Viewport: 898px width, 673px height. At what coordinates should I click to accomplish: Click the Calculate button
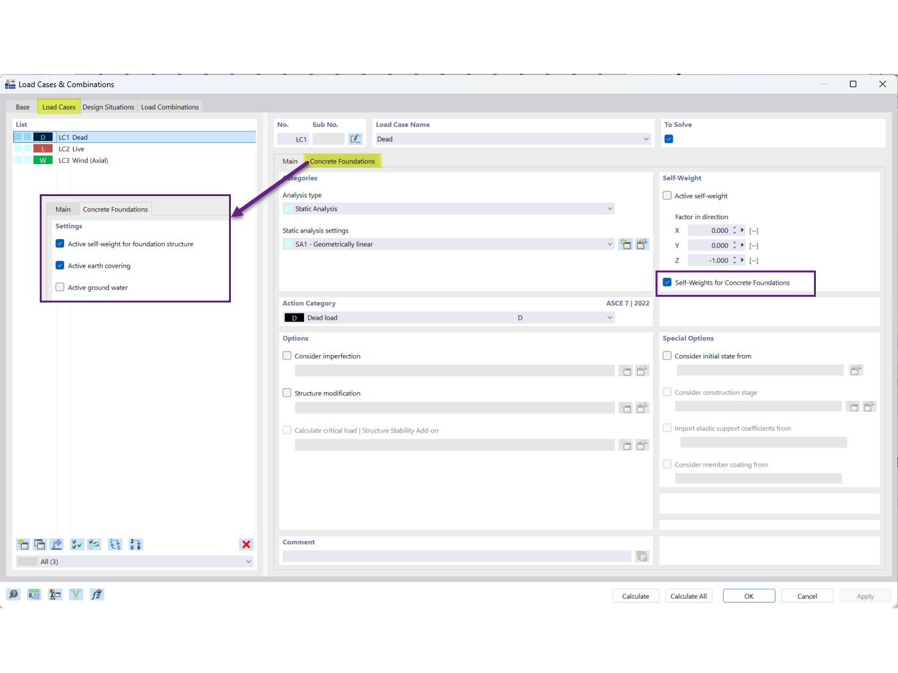(636, 596)
